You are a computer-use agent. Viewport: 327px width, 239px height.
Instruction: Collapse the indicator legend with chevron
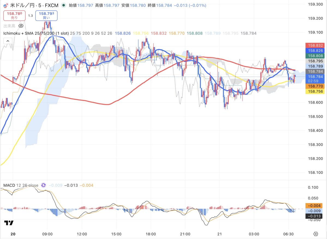click(8, 41)
